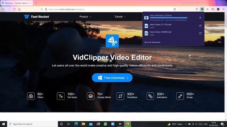Open Show all downloads link
Screen dimensions: 227x127
153,42
